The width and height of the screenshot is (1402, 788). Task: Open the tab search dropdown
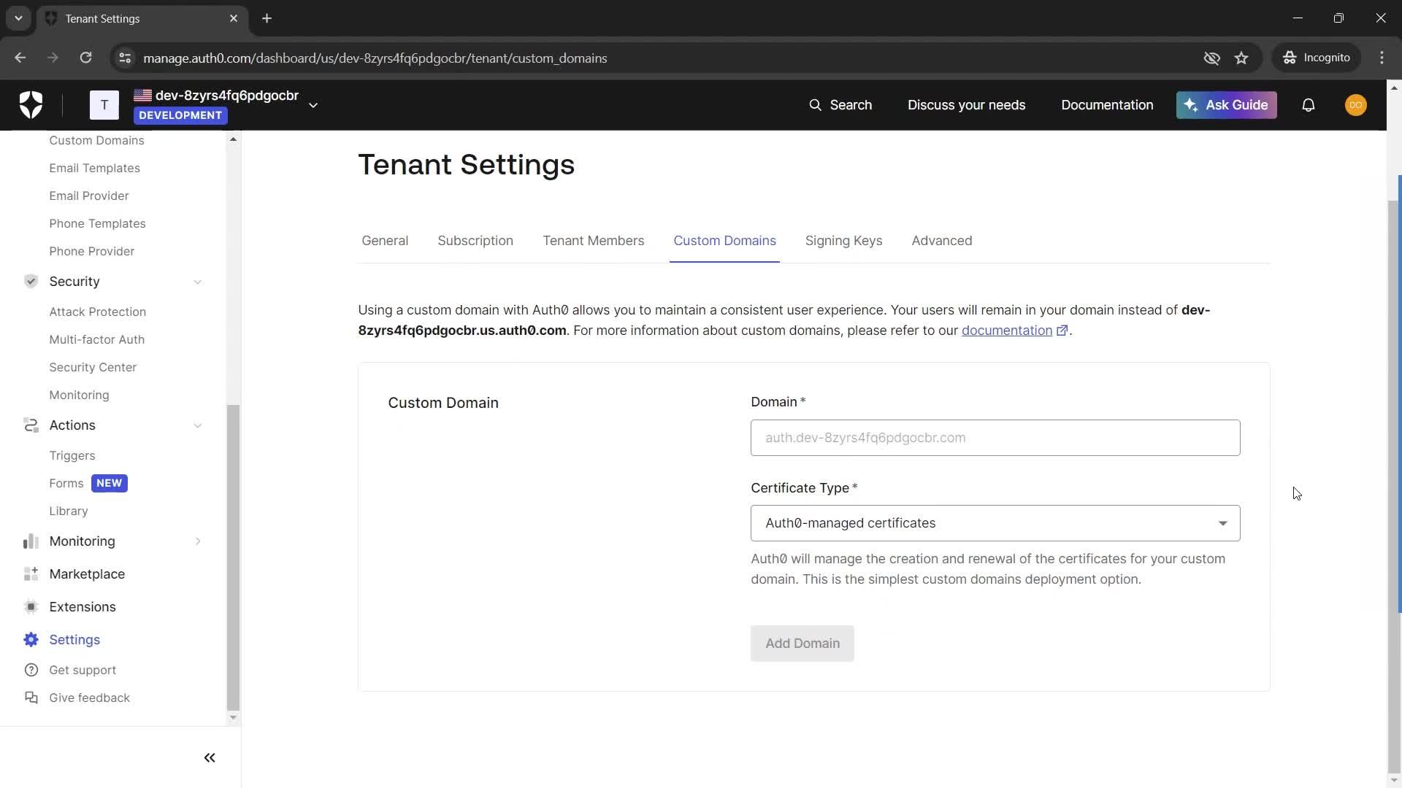[18, 18]
